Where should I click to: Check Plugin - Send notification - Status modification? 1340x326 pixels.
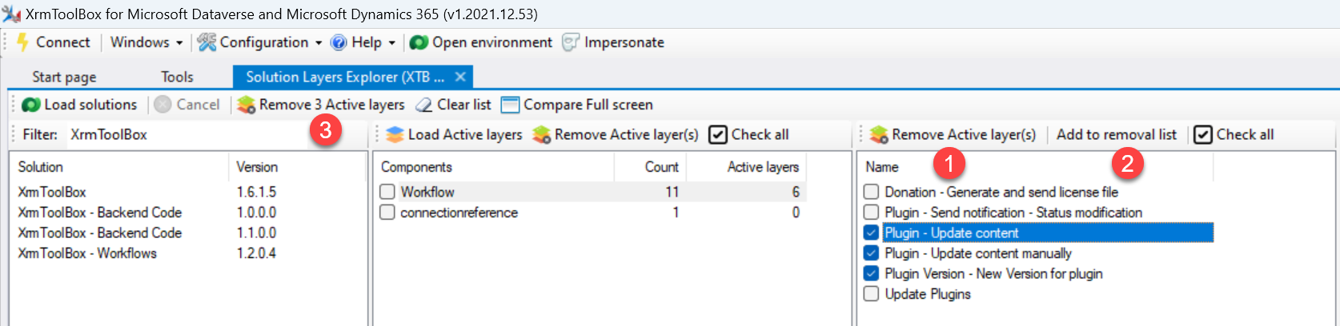pyautogui.click(x=872, y=213)
